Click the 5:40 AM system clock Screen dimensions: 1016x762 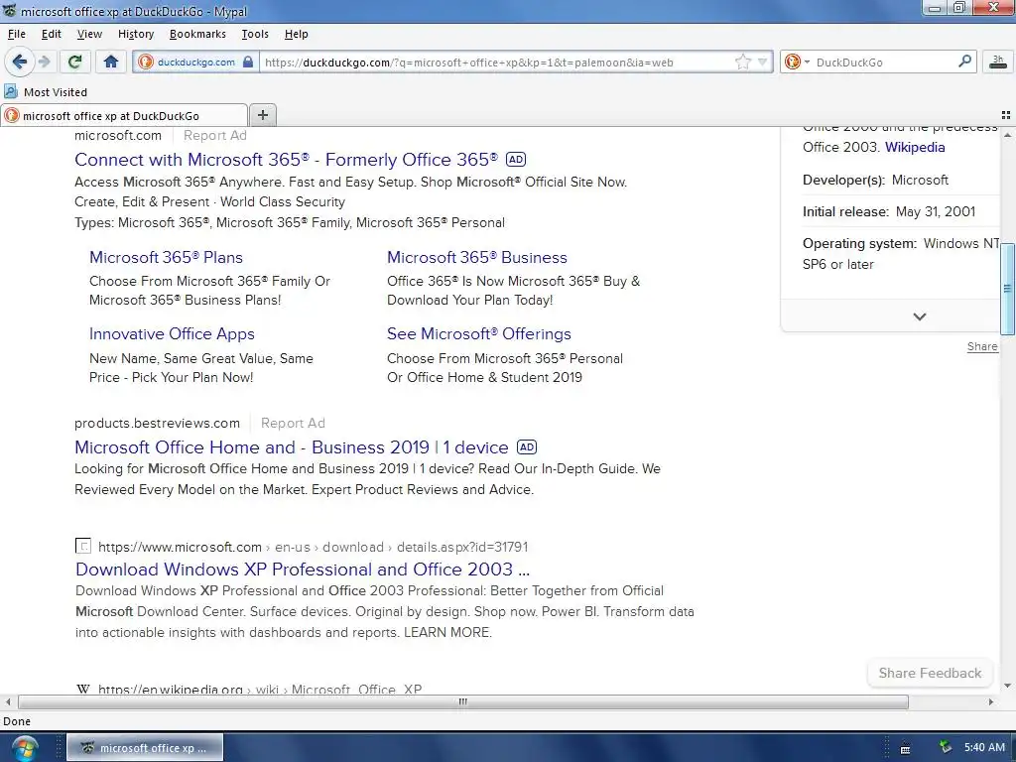click(984, 747)
